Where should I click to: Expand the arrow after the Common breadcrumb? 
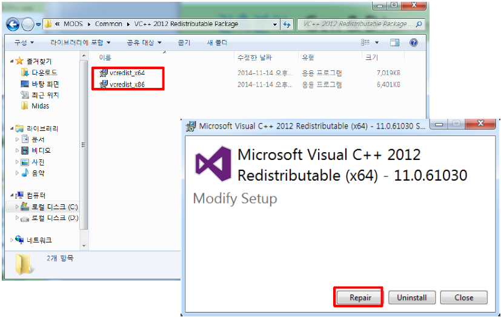tap(128, 24)
